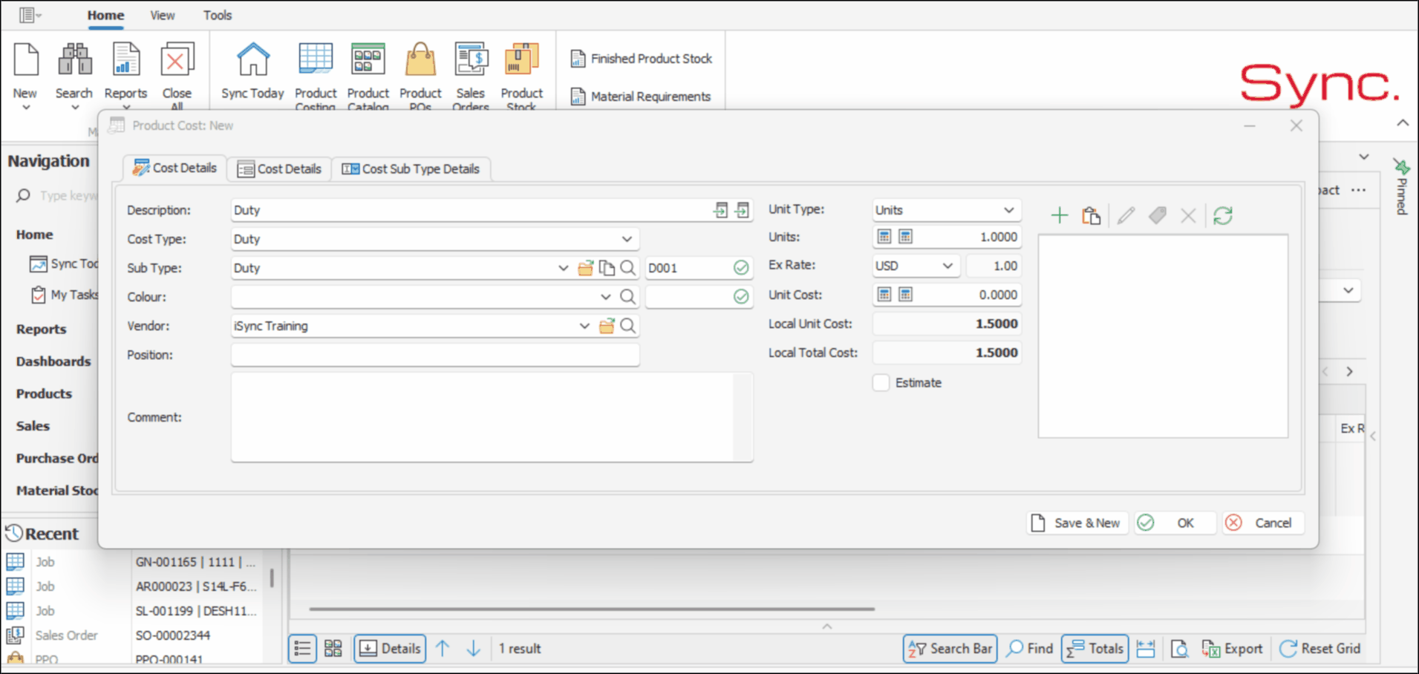The height and width of the screenshot is (674, 1419).
Task: Toggle the Search Bar button
Action: (950, 649)
